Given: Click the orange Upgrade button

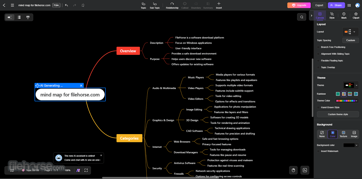Looking at the screenshot, I should 299,5.
